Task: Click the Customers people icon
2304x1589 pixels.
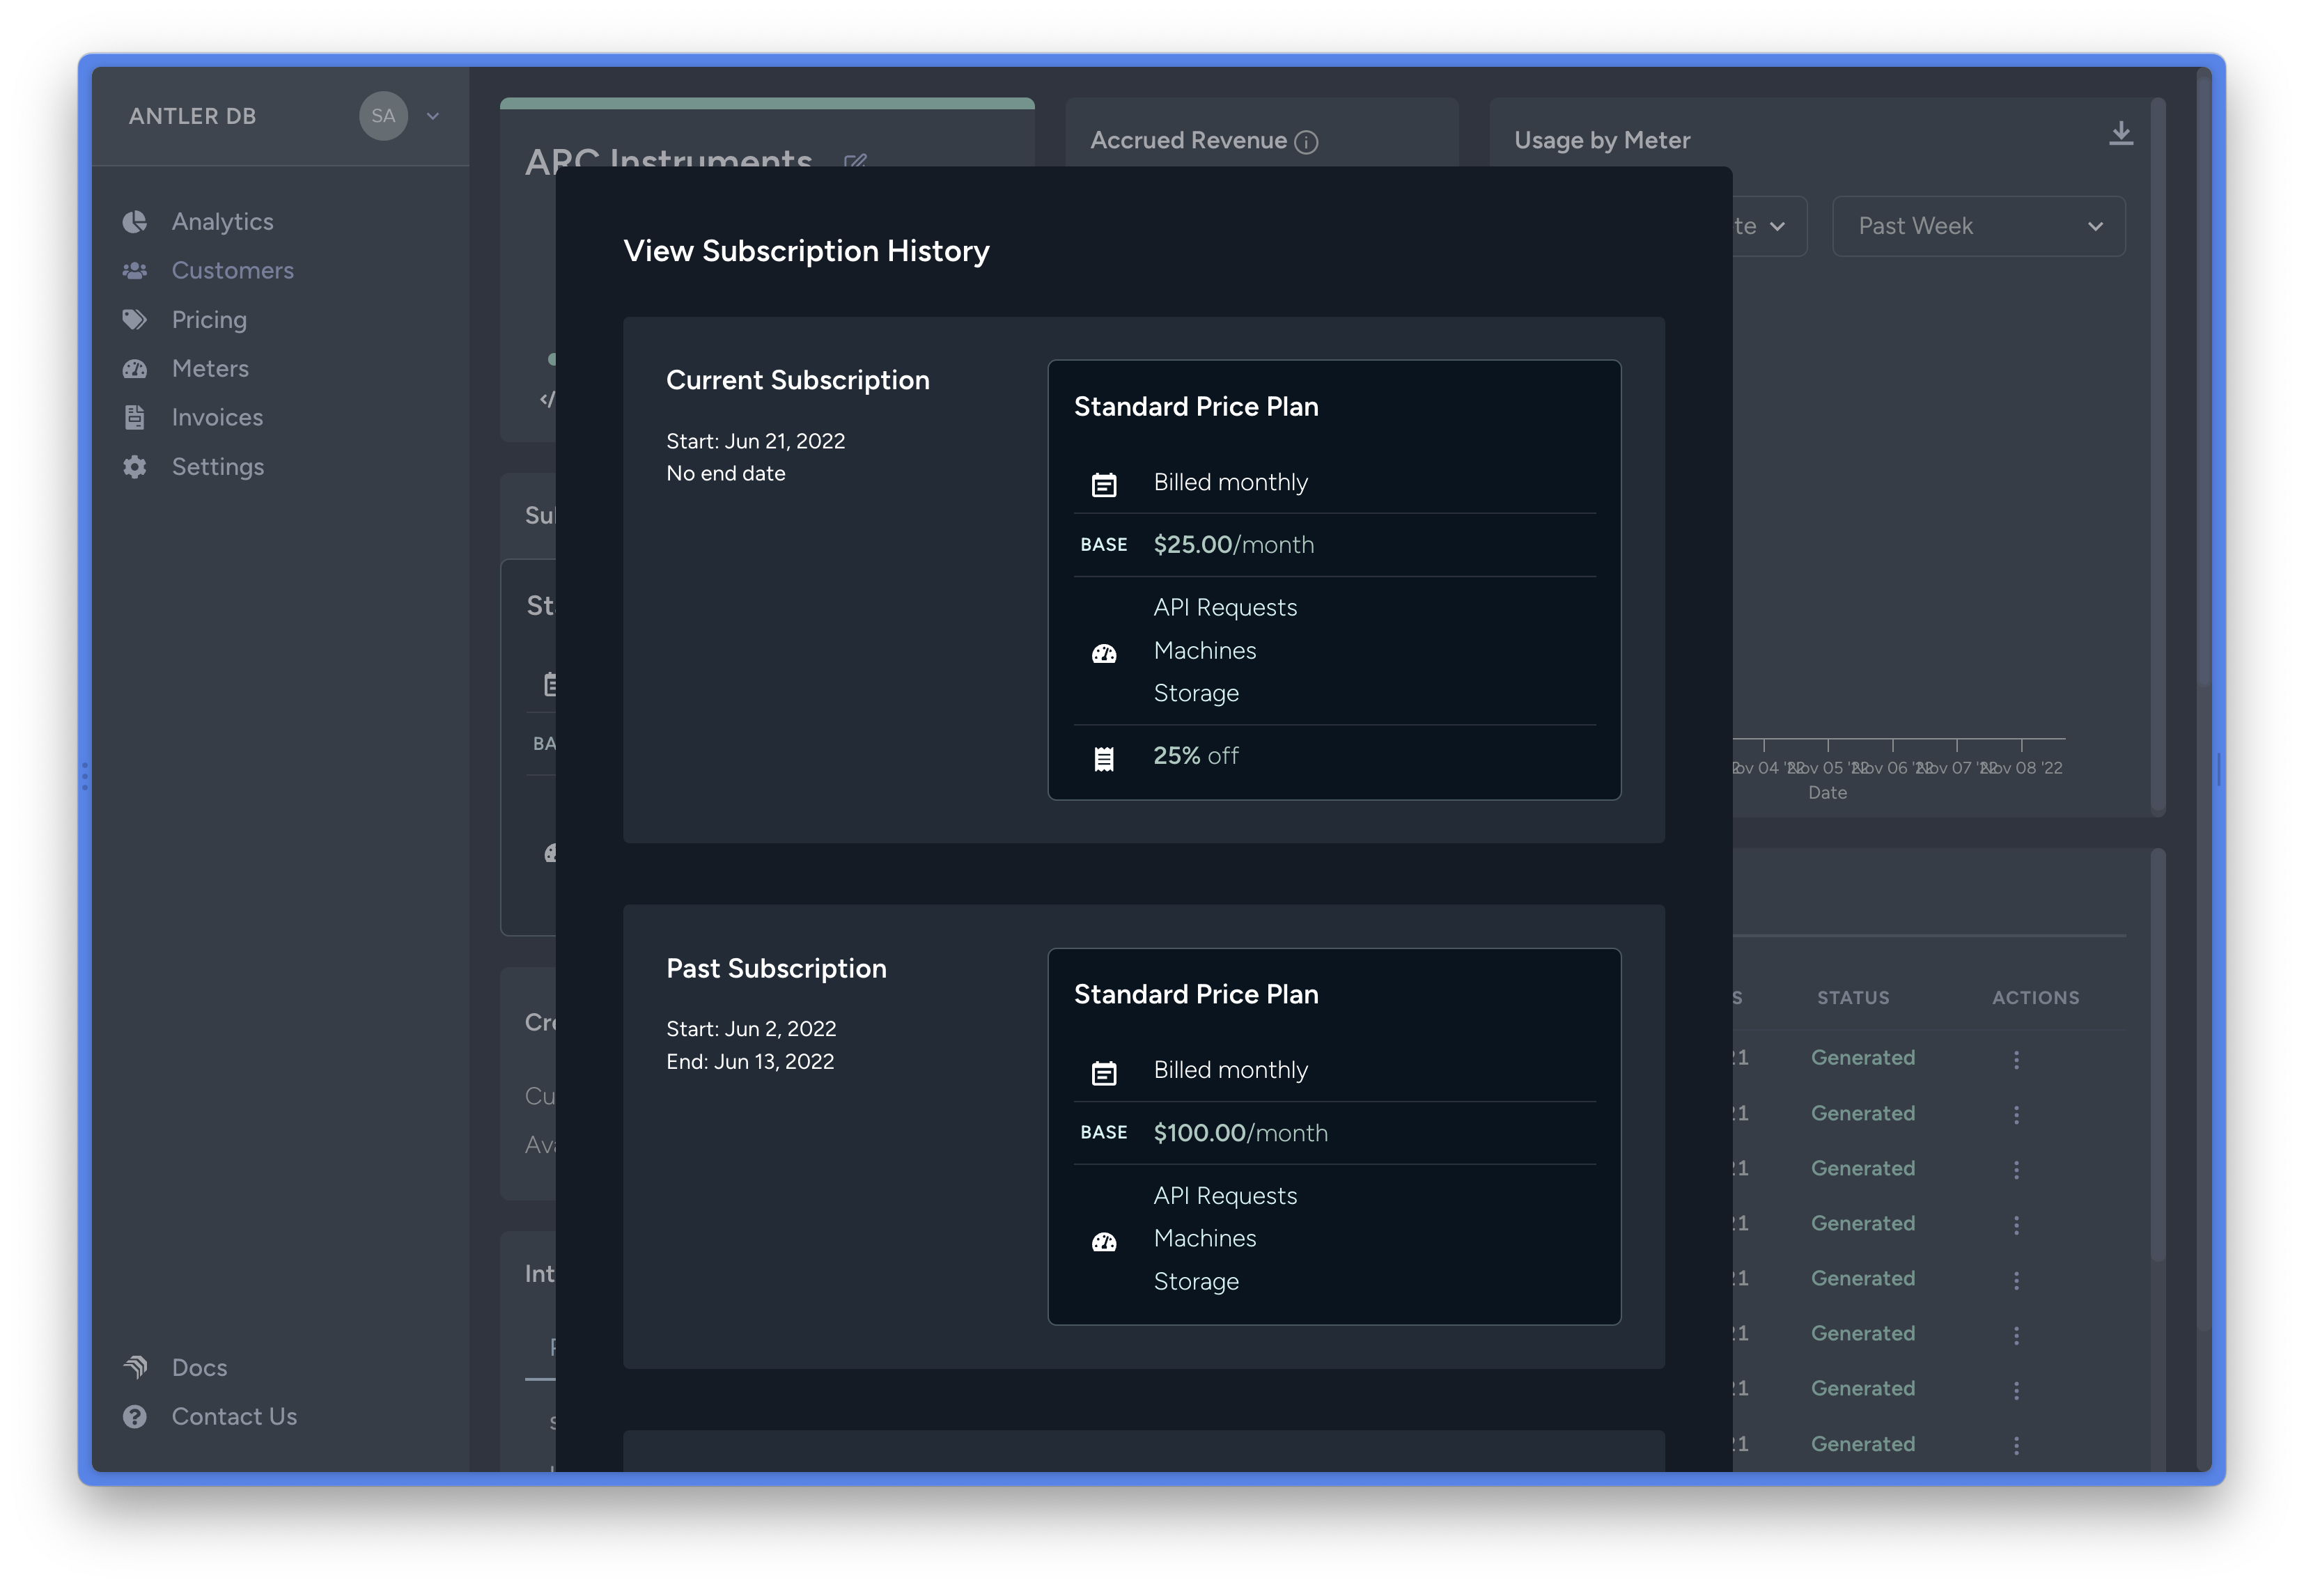Action: pyautogui.click(x=134, y=271)
